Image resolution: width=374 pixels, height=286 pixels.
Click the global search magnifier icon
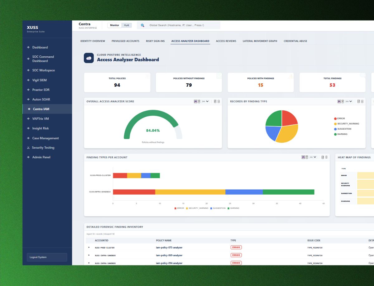point(143,25)
